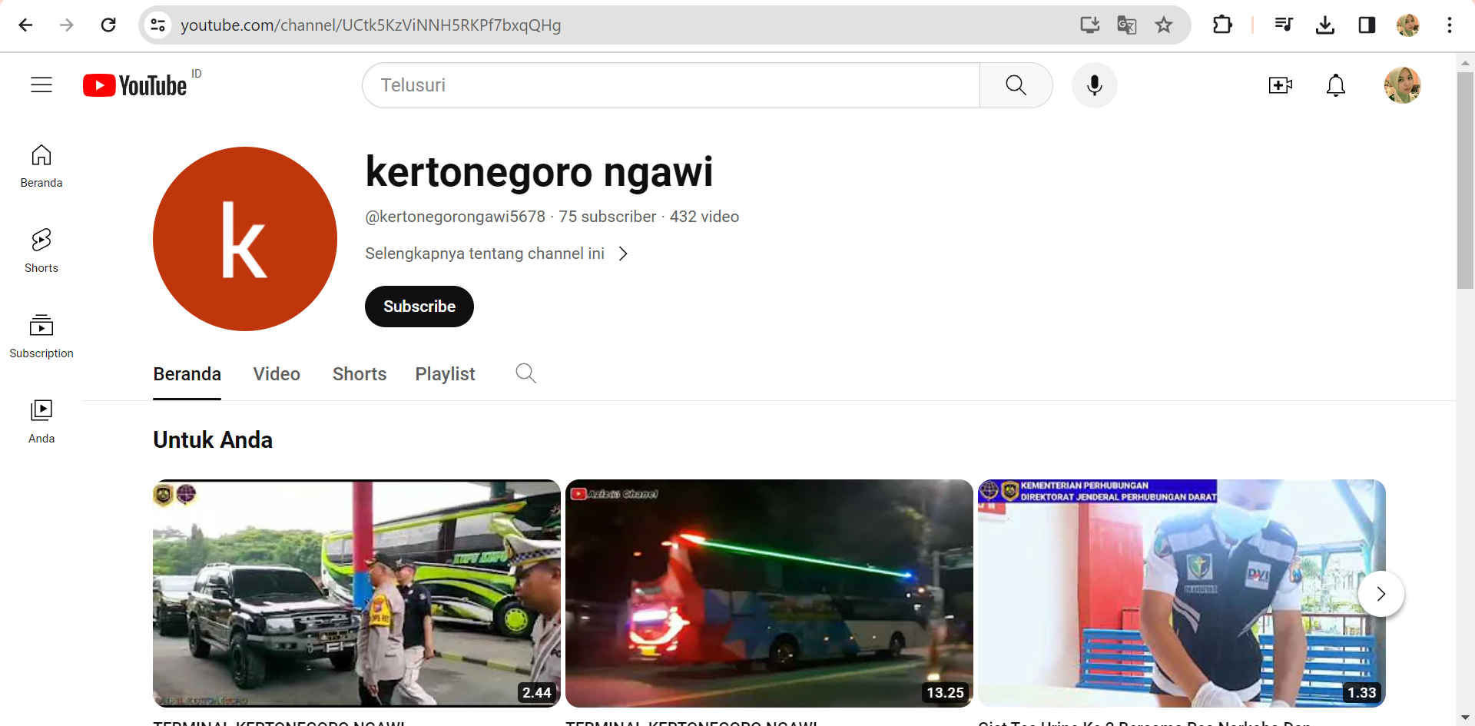Subscribe to kertonegoro ngawi channel
This screenshot has width=1475, height=726.
419,307
